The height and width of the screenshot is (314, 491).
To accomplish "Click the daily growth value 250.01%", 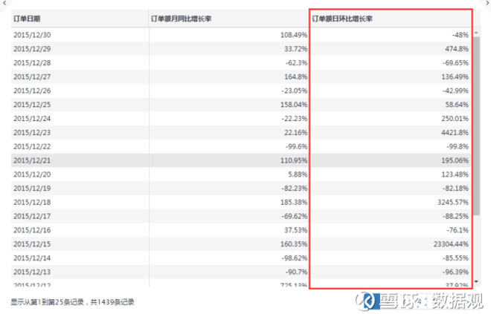I will (455, 119).
